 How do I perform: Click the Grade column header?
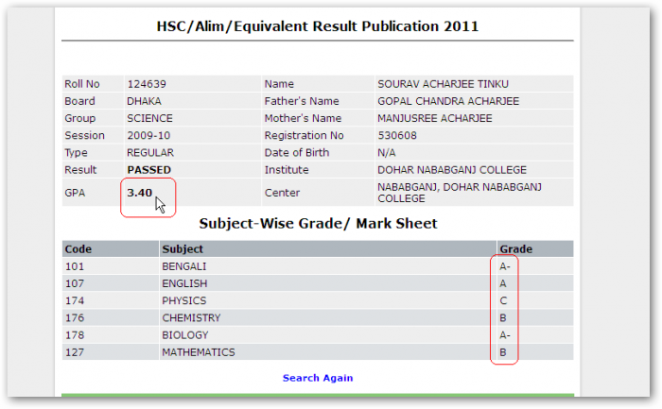click(x=516, y=249)
